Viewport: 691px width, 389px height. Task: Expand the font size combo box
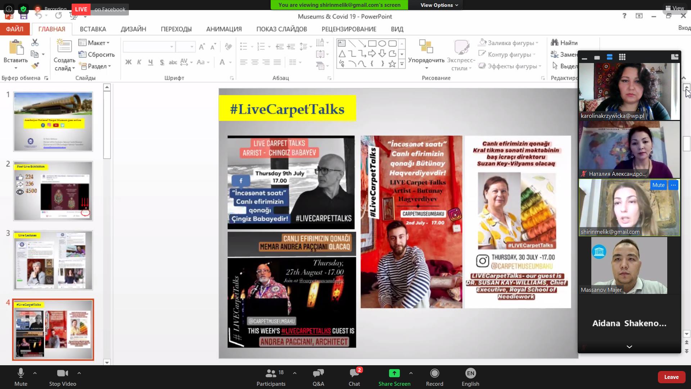[192, 47]
